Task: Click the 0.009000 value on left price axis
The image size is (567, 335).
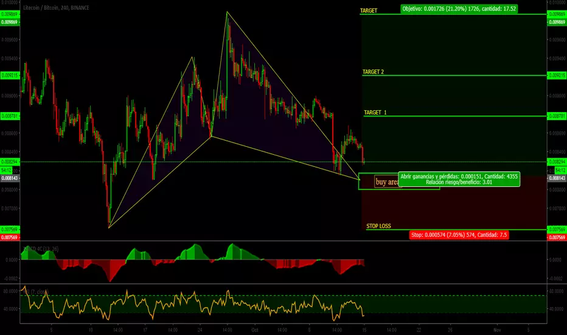Action: tap(9, 96)
